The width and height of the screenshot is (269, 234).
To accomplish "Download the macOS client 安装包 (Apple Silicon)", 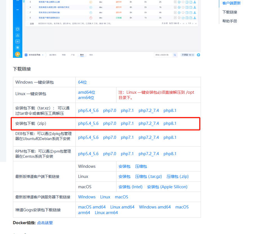I will pyautogui.click(x=167, y=187).
